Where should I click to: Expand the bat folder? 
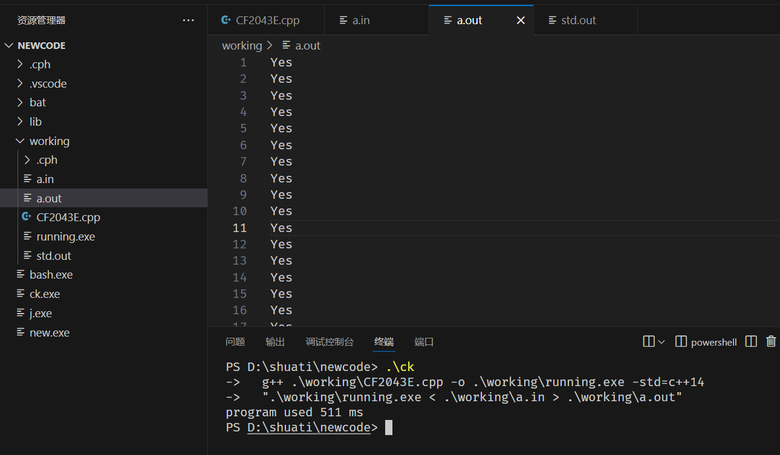pyautogui.click(x=21, y=103)
